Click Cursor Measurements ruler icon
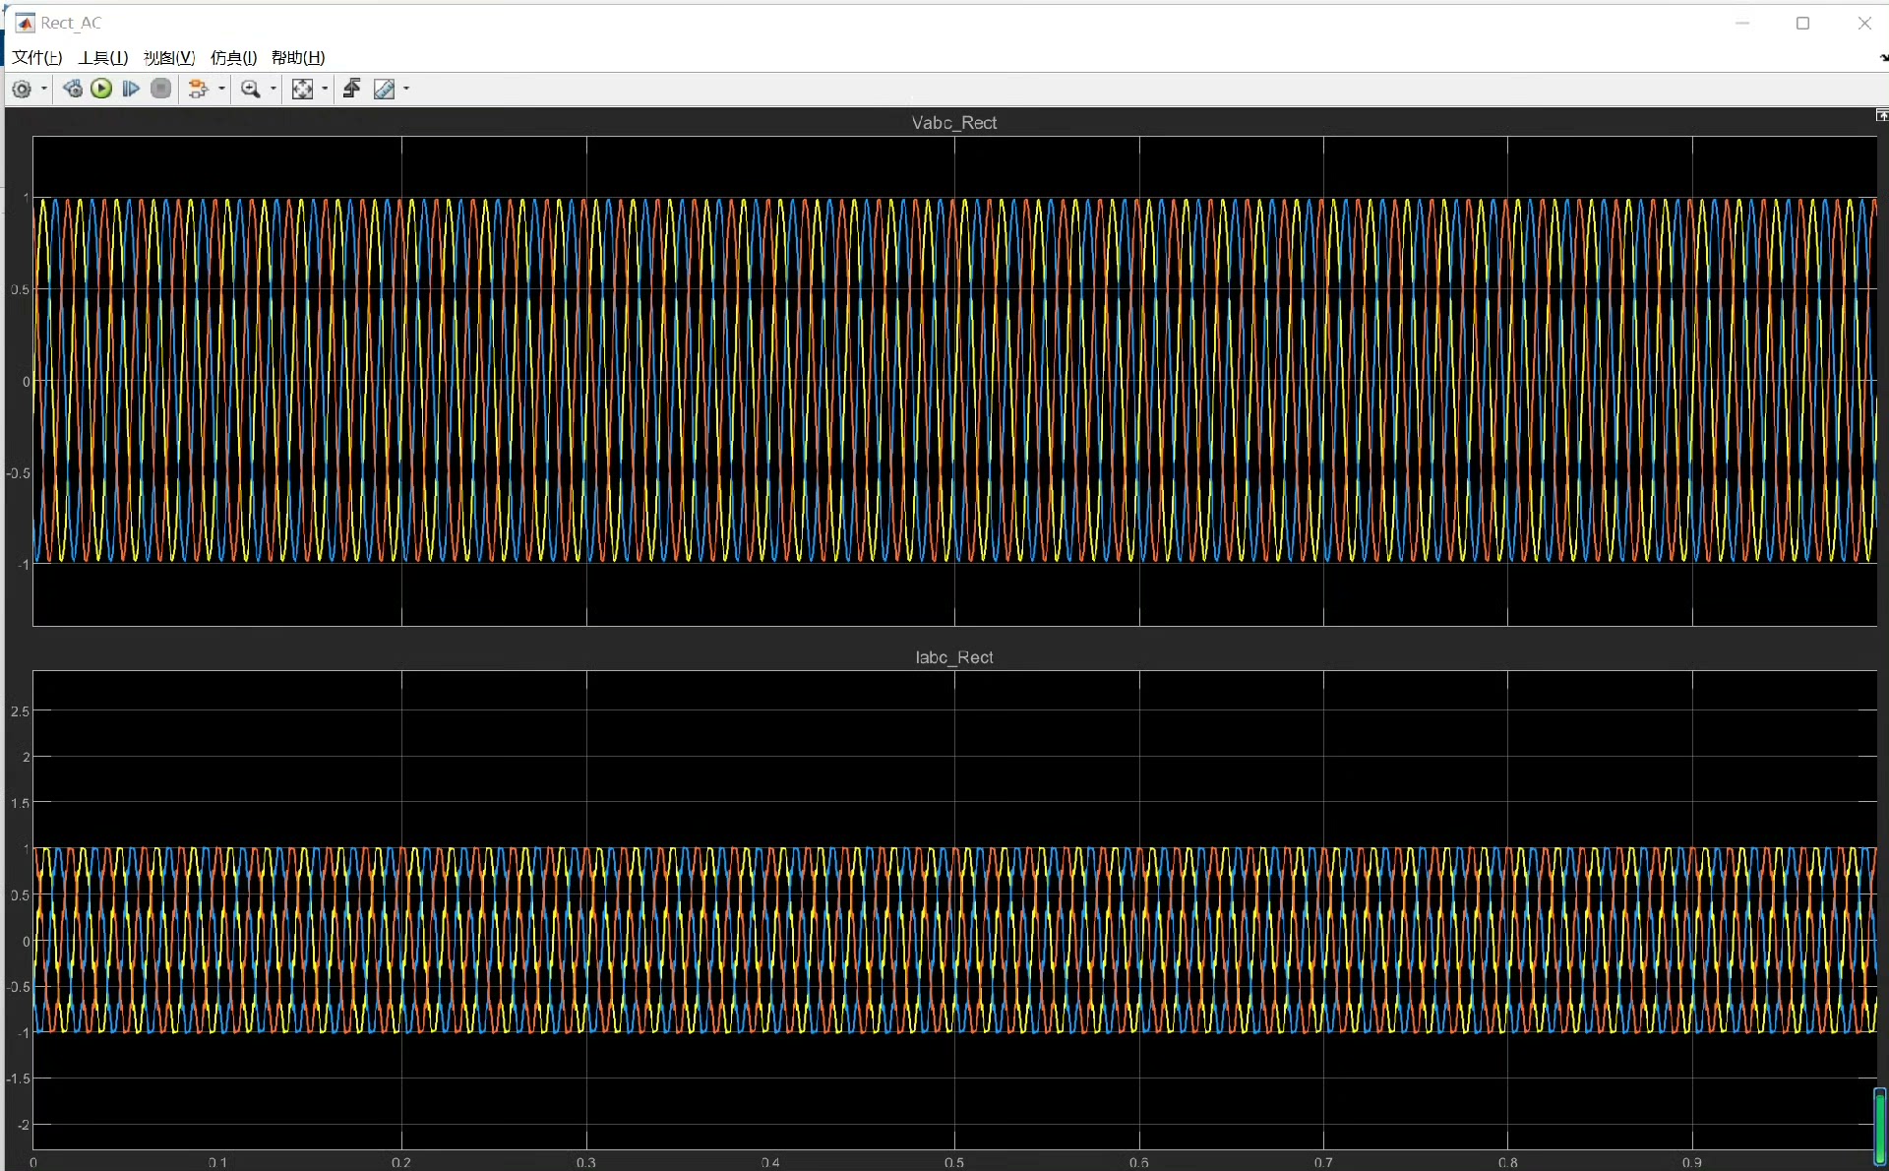 click(385, 90)
